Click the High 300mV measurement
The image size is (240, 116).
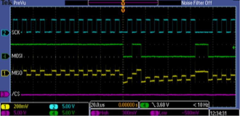[x=115, y=113]
